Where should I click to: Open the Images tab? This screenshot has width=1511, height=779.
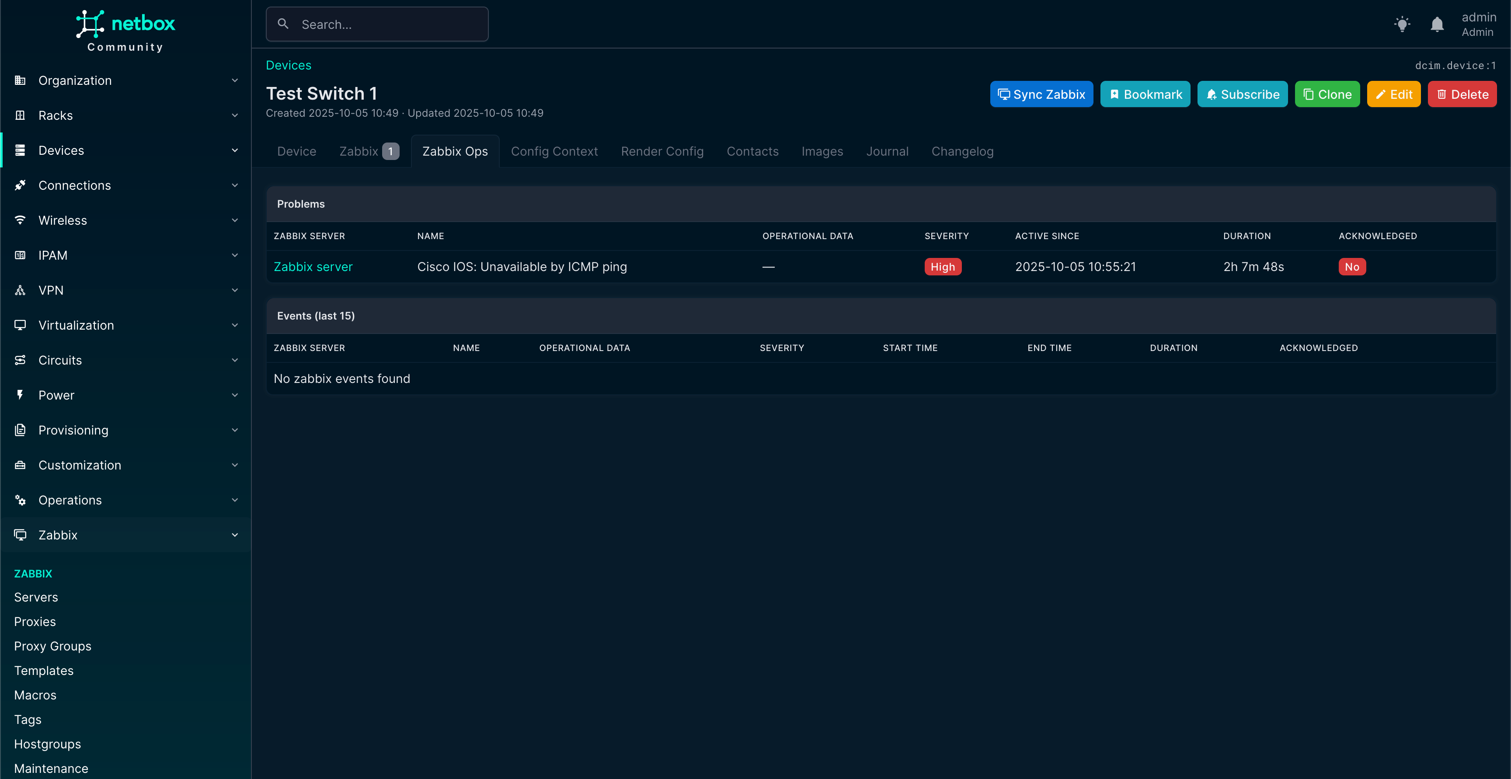pyautogui.click(x=822, y=151)
